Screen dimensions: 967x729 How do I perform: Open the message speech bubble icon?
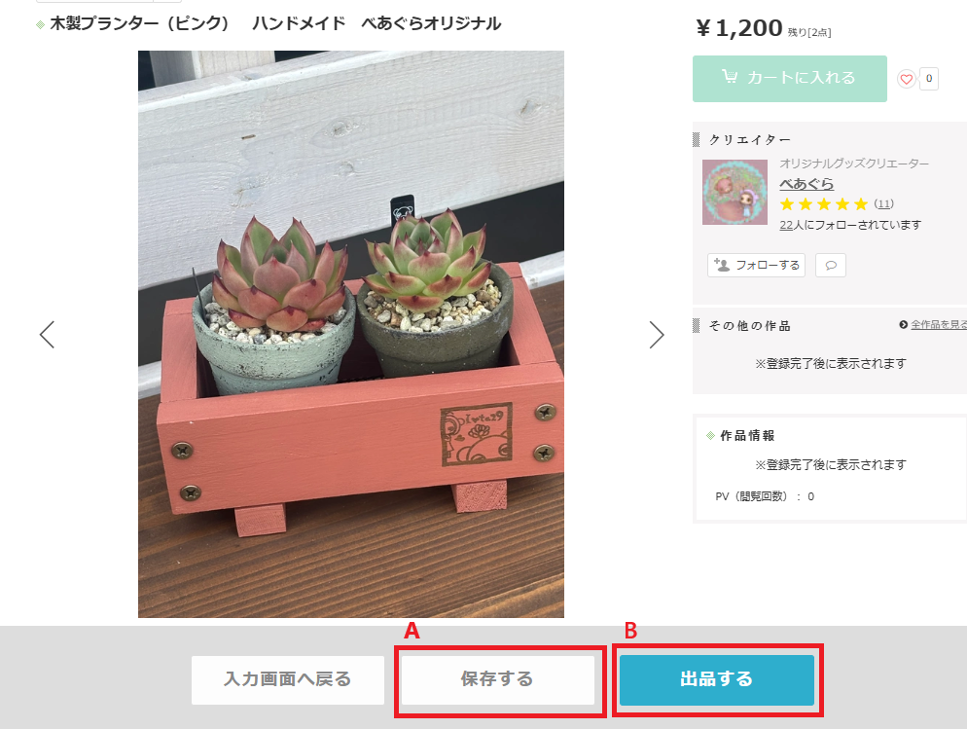pos(831,265)
